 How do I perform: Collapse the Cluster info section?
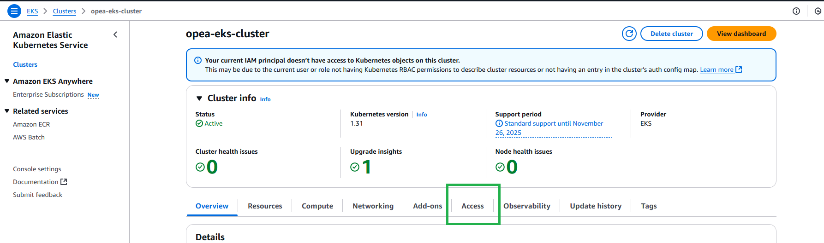pos(199,98)
